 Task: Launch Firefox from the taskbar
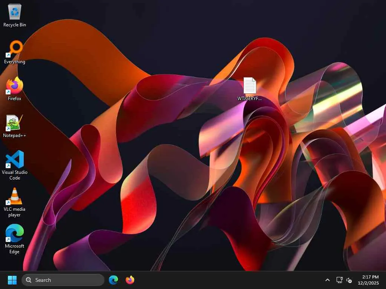(x=130, y=280)
